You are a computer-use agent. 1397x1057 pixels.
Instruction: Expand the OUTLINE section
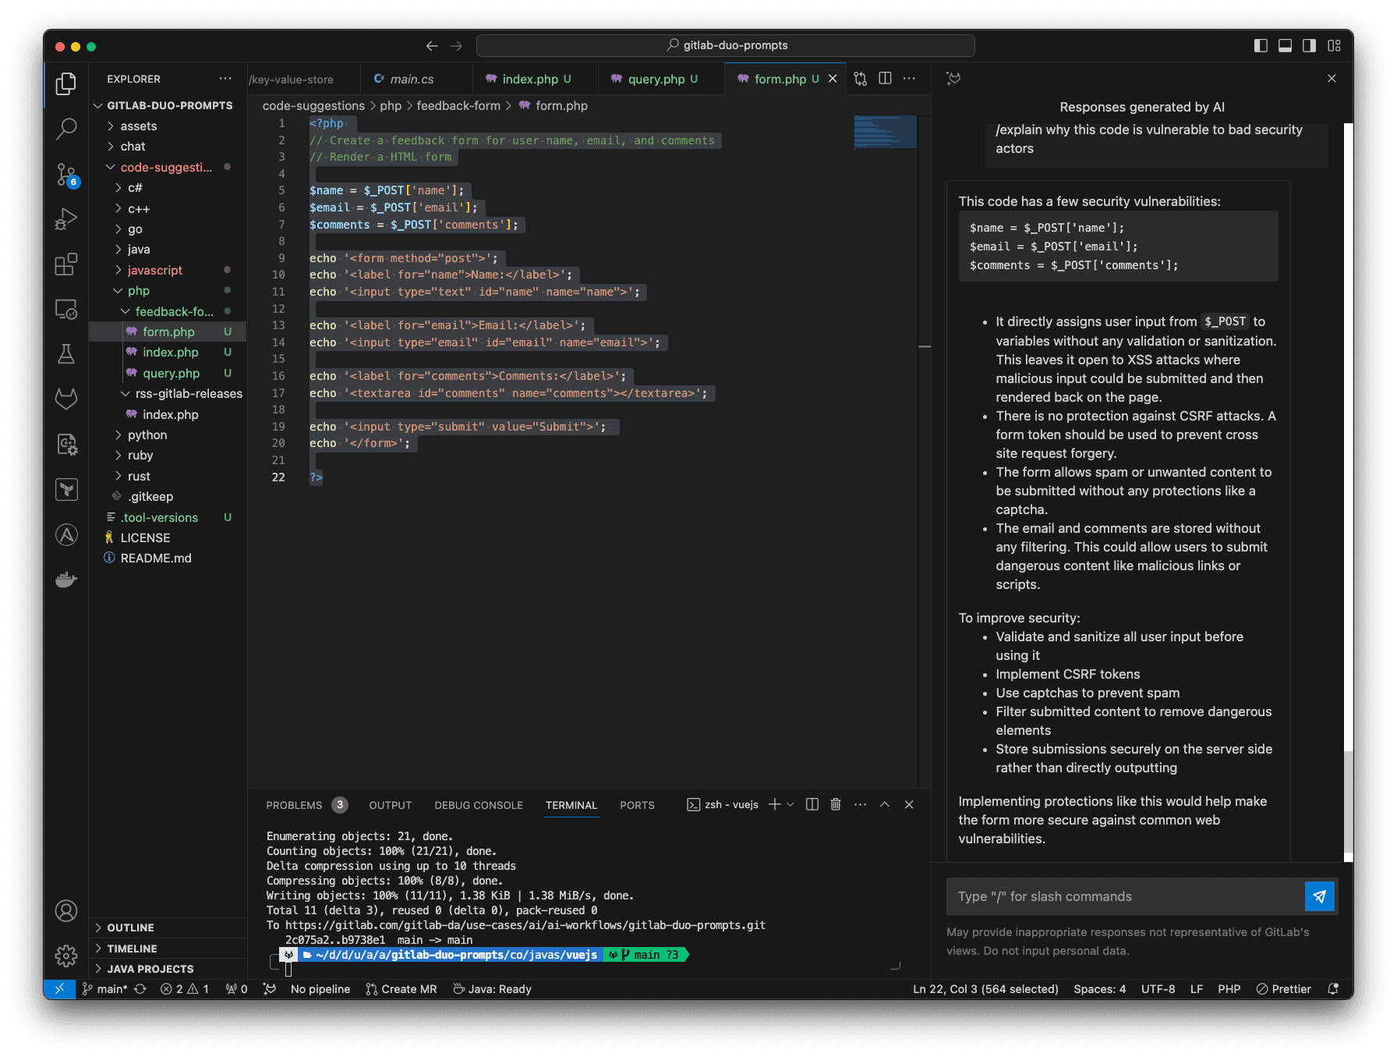(x=130, y=928)
